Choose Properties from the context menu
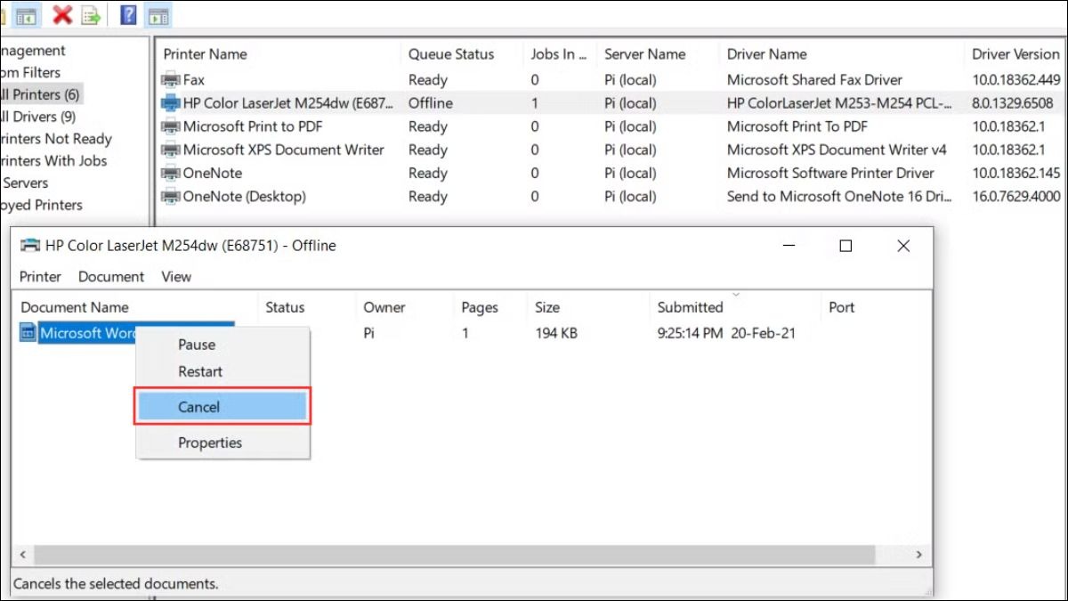 [x=210, y=443]
